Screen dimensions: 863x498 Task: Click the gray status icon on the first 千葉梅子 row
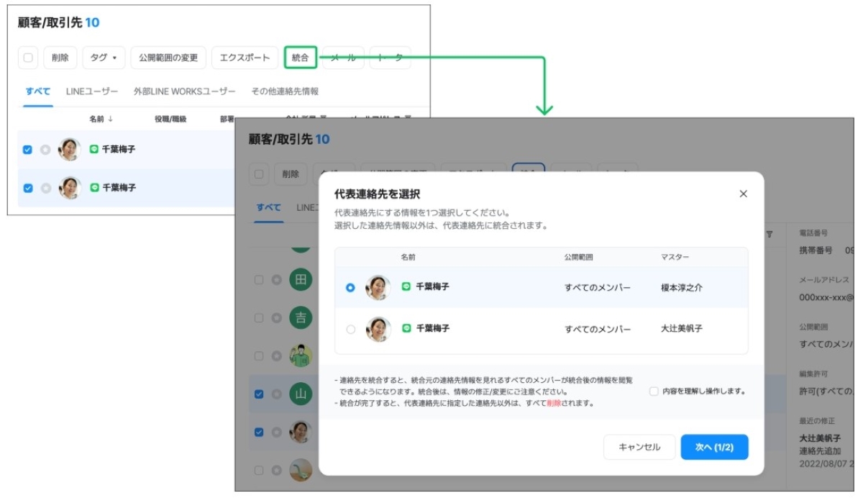[46, 150]
